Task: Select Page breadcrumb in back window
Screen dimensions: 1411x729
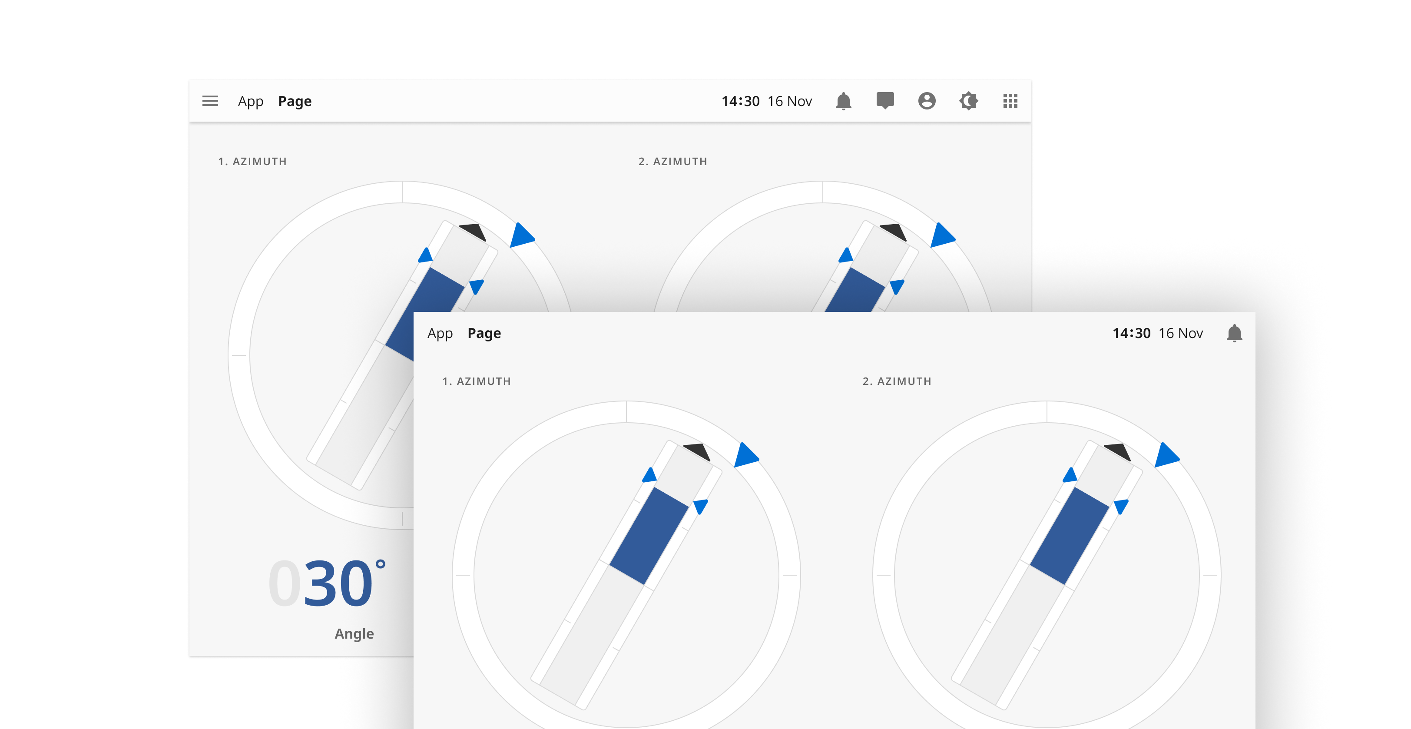Action: [295, 101]
